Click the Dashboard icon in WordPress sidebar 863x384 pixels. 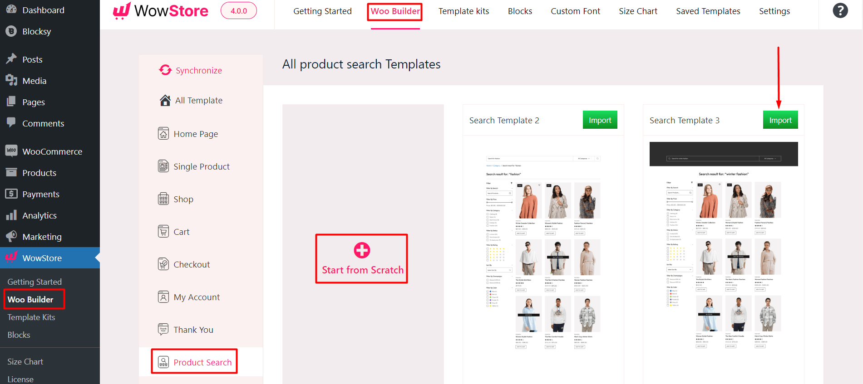coord(11,10)
